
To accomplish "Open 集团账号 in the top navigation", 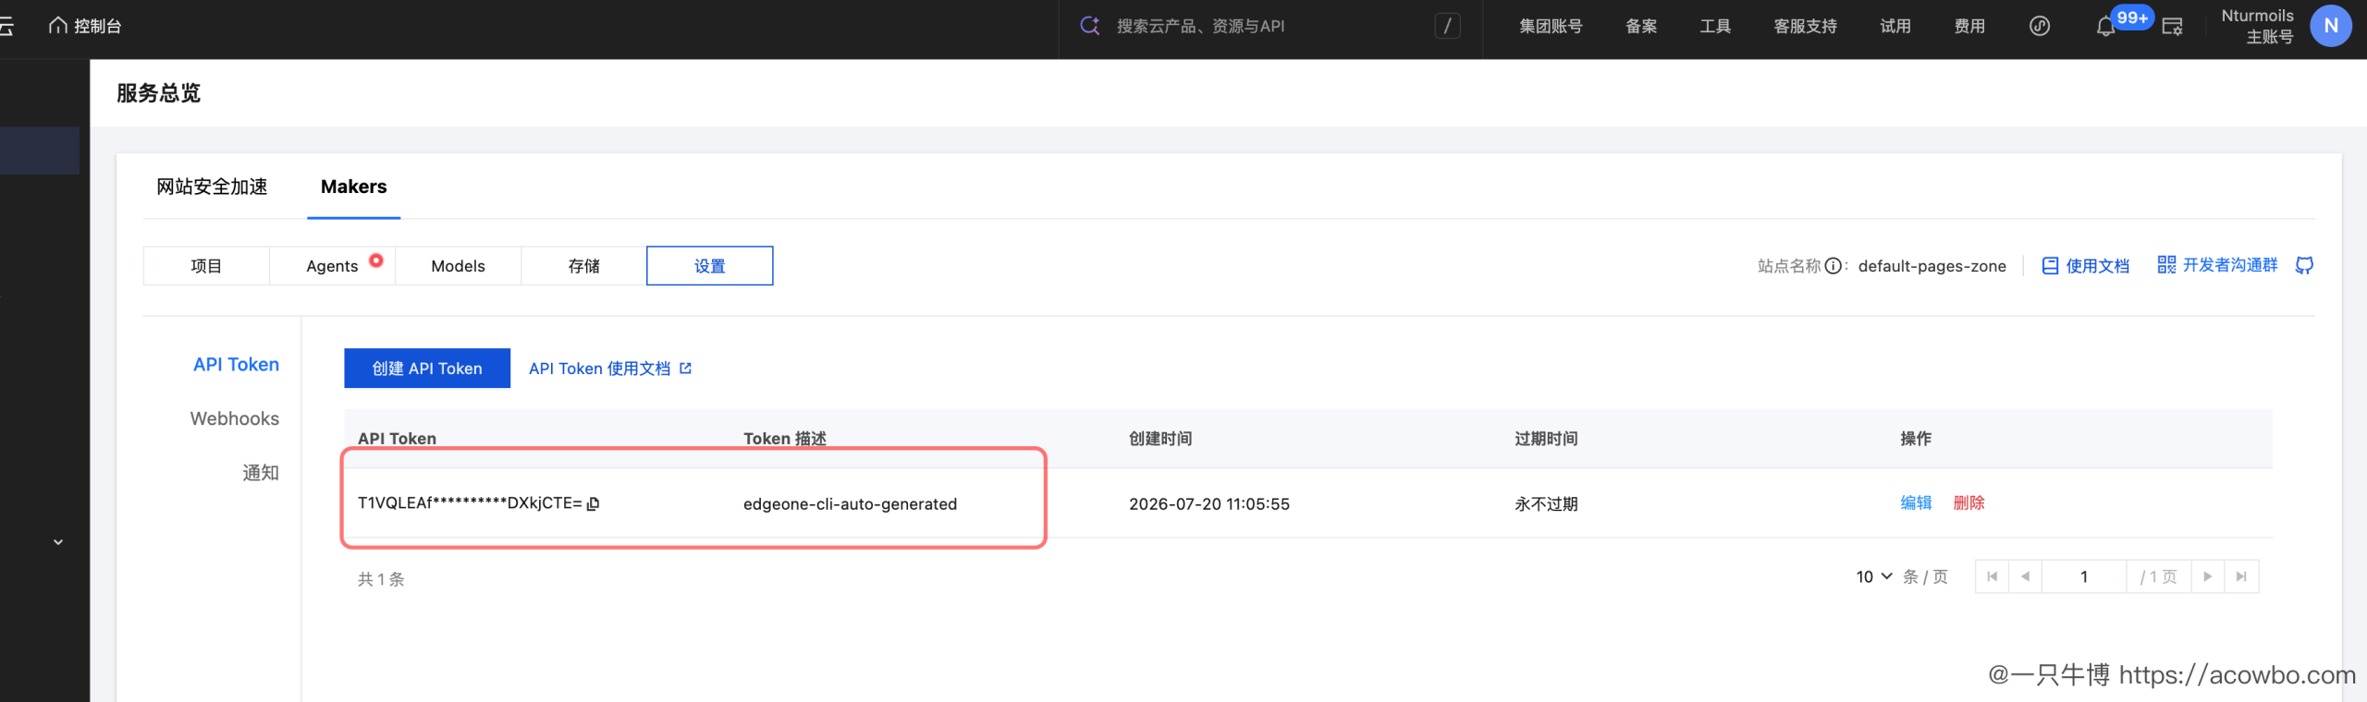I will (x=1551, y=26).
